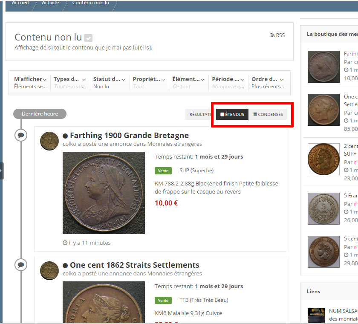
Task: Open the Période filter dropdown
Action: pos(228,82)
